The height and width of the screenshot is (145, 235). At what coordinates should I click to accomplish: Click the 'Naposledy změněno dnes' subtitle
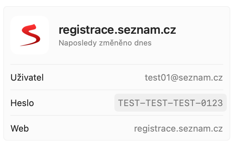click(x=105, y=43)
